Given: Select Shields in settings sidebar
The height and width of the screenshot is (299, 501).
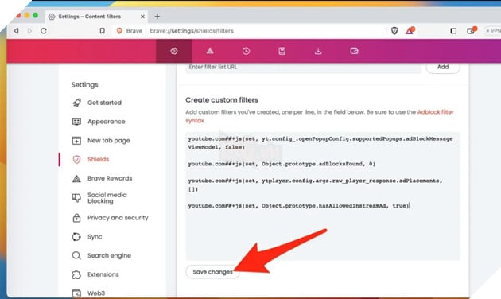Looking at the screenshot, I should click(98, 159).
